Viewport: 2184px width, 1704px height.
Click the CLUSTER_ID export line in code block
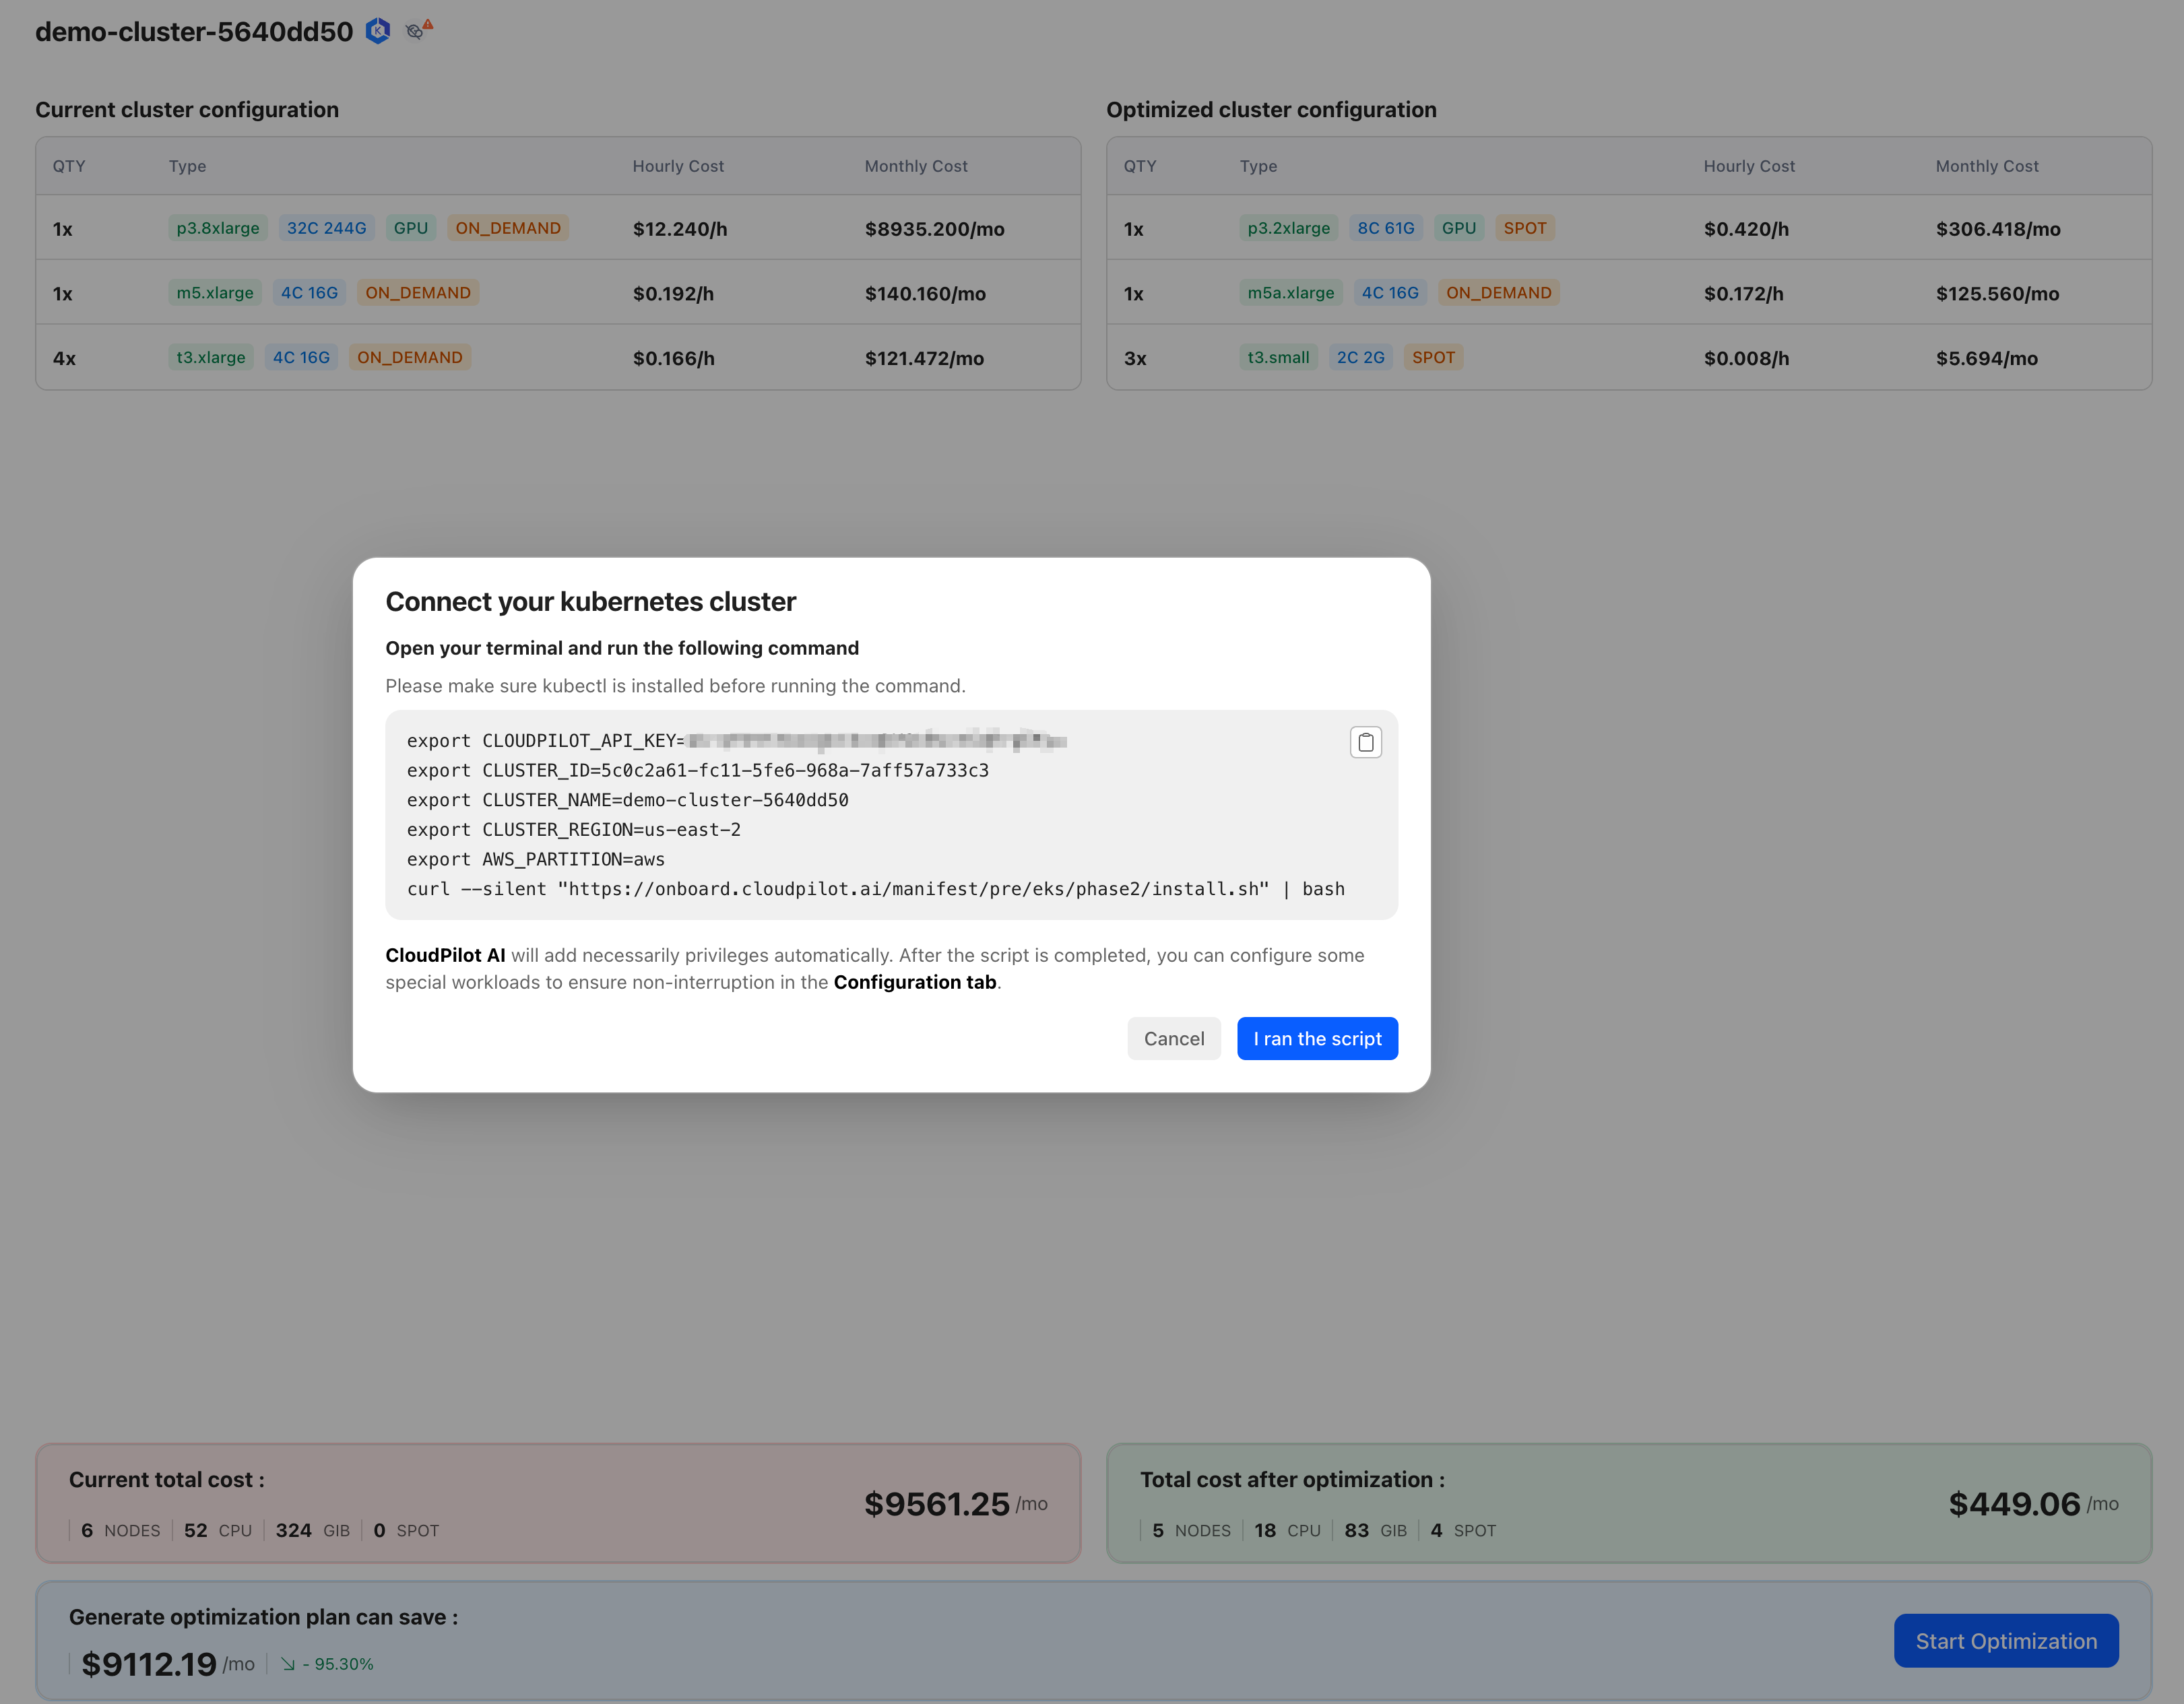click(697, 770)
